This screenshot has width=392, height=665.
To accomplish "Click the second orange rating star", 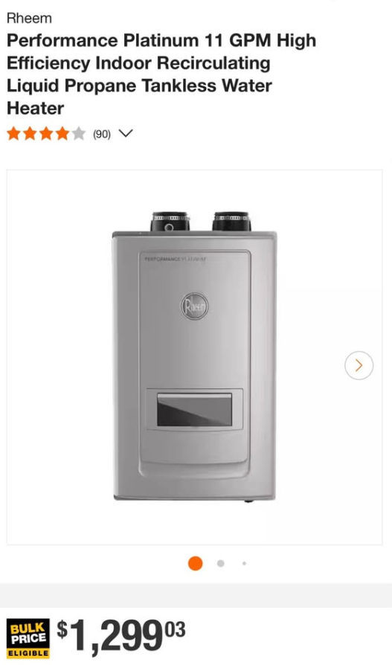I will 30,135.
